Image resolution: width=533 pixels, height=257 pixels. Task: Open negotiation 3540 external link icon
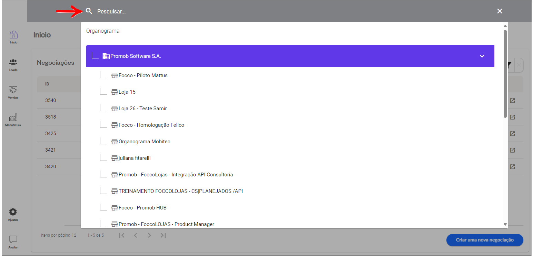512,101
